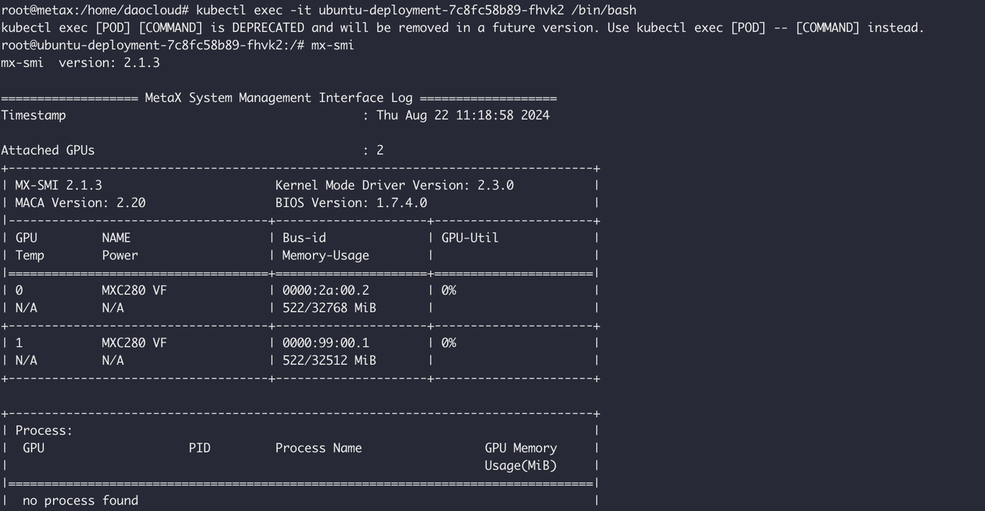Click the mx-smi command at prompt
The width and height of the screenshot is (985, 511).
pyautogui.click(x=332, y=45)
